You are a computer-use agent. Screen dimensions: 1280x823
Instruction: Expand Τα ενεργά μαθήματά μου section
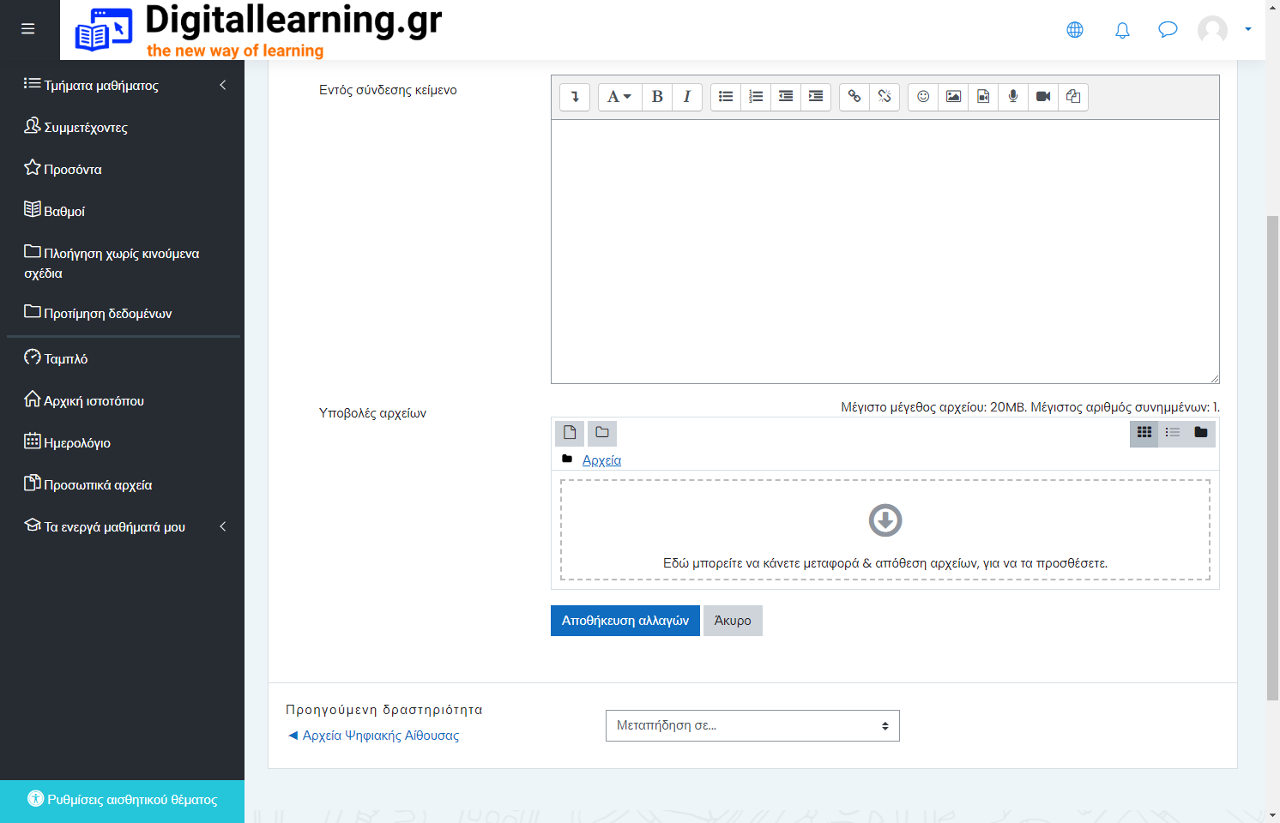tap(125, 526)
